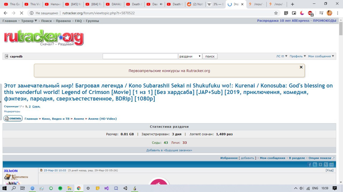Expand the Профиль dropdown
Screen dimensions: 343x192
pyautogui.click(x=298, y=56)
